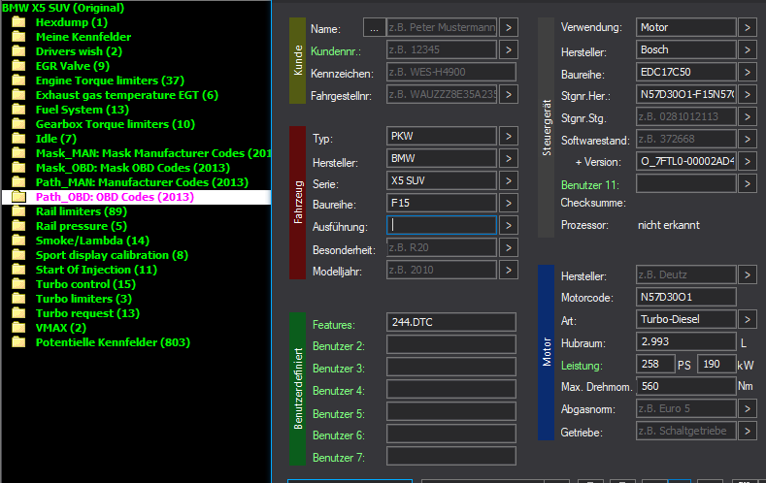Expand the Kundennr. field arrow

[x=509, y=49]
